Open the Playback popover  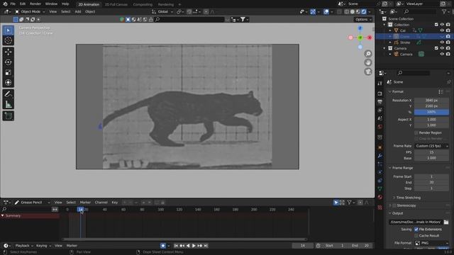(x=24, y=246)
